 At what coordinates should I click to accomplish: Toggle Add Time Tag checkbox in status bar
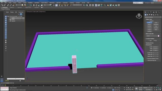(113, 90)
